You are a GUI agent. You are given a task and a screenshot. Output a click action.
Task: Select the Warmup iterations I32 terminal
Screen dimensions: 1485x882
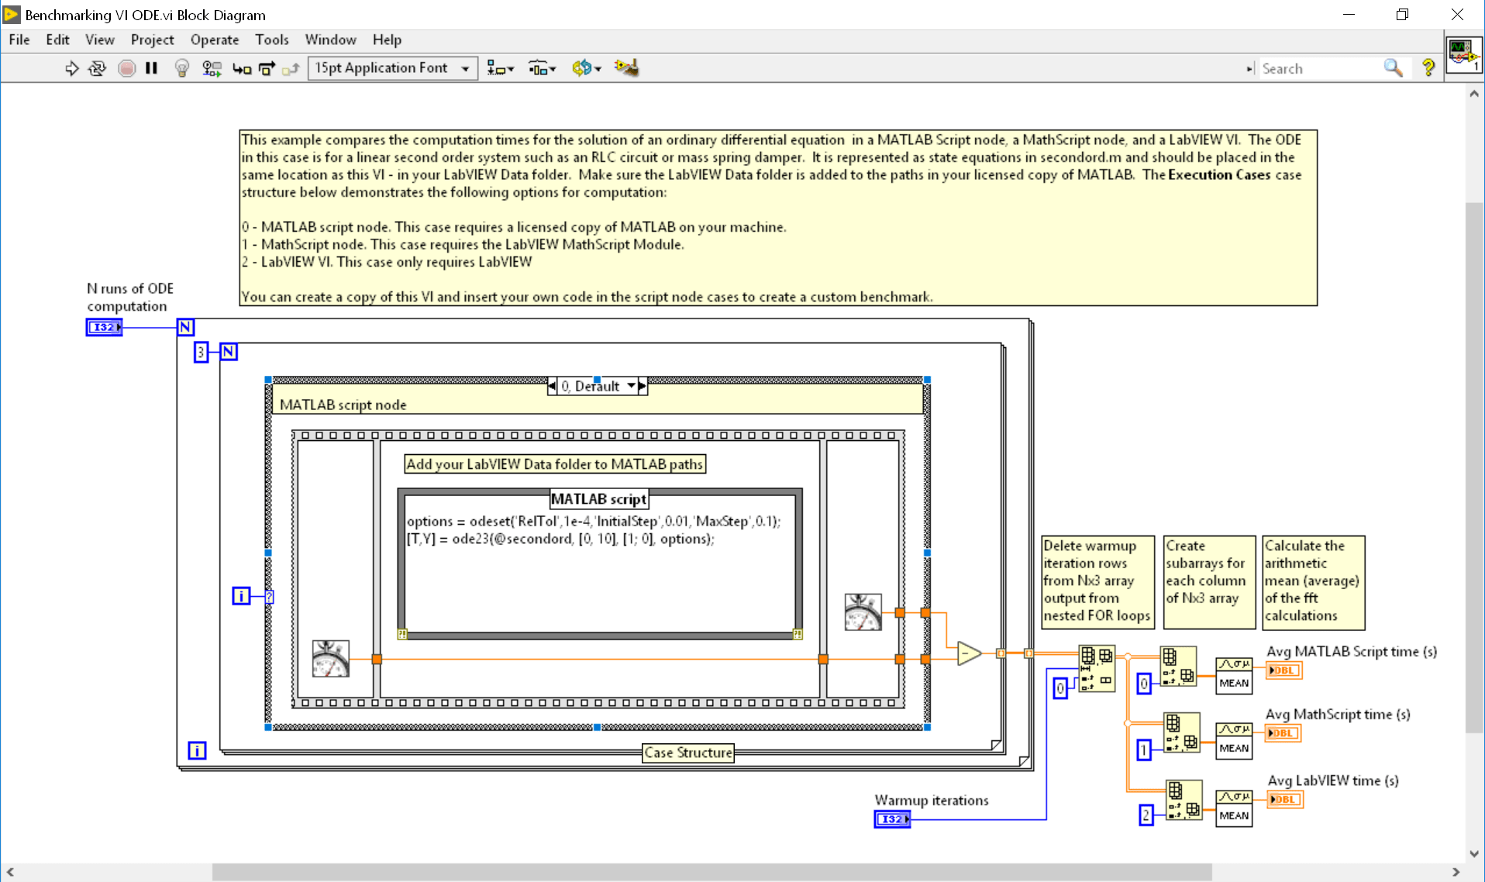pos(892,818)
